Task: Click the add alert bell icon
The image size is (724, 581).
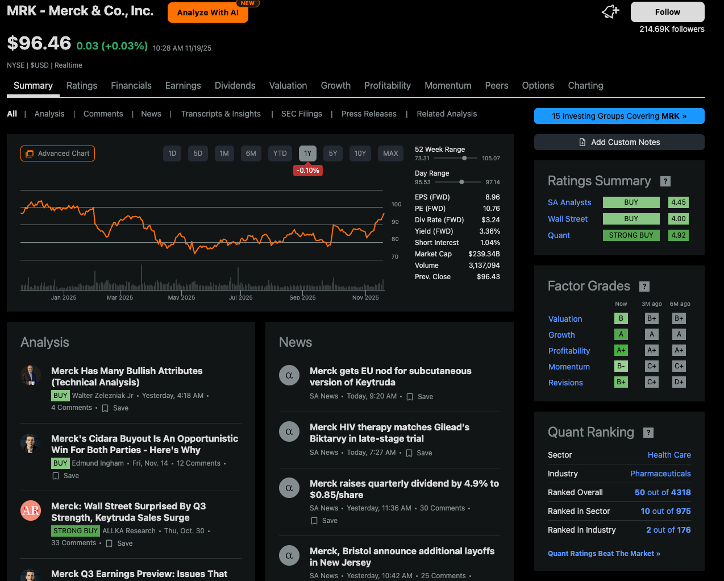Action: [610, 11]
